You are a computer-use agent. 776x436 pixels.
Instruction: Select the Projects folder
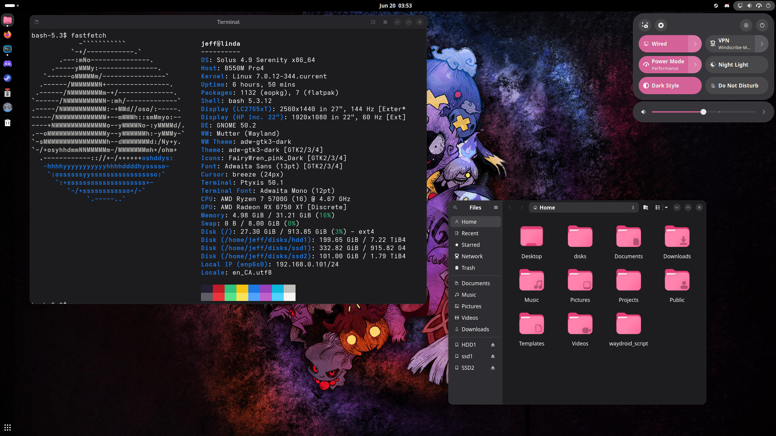[628, 286]
